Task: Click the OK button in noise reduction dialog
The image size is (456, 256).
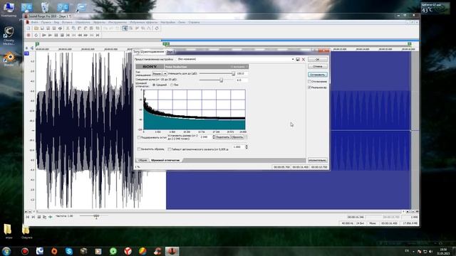Action: click(318, 59)
